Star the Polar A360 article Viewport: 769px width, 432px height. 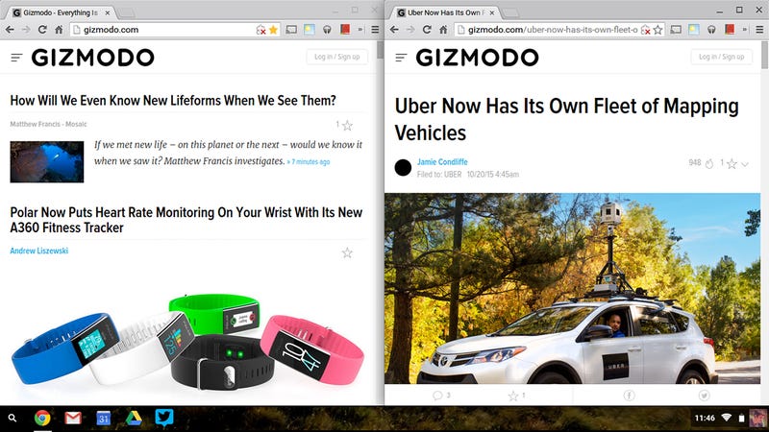tap(347, 252)
